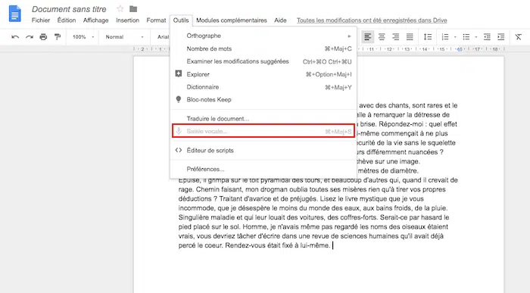This screenshot has width=530, height=293.
Task: Open the Format menu
Action: [x=156, y=20]
